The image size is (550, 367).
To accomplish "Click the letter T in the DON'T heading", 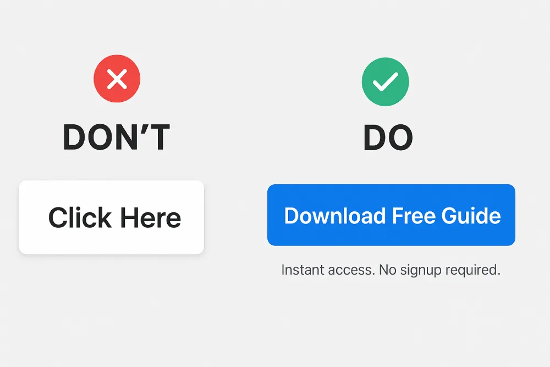I will point(158,137).
